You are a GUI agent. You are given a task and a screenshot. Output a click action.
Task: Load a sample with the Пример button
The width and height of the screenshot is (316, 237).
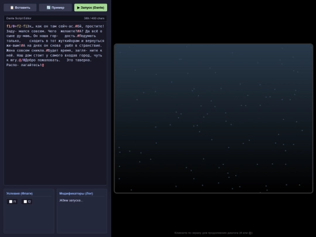pyautogui.click(x=56, y=8)
